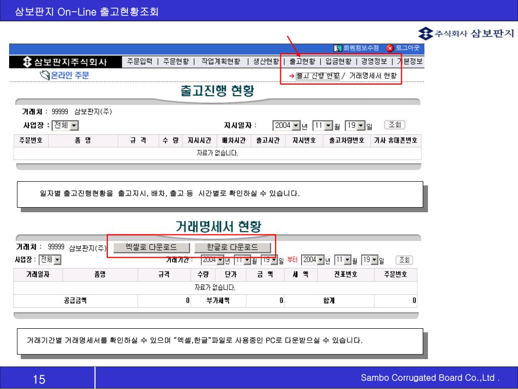Click the 지시시간 column header
Image resolution: width=518 pixels, height=389 pixels.
tap(199, 141)
